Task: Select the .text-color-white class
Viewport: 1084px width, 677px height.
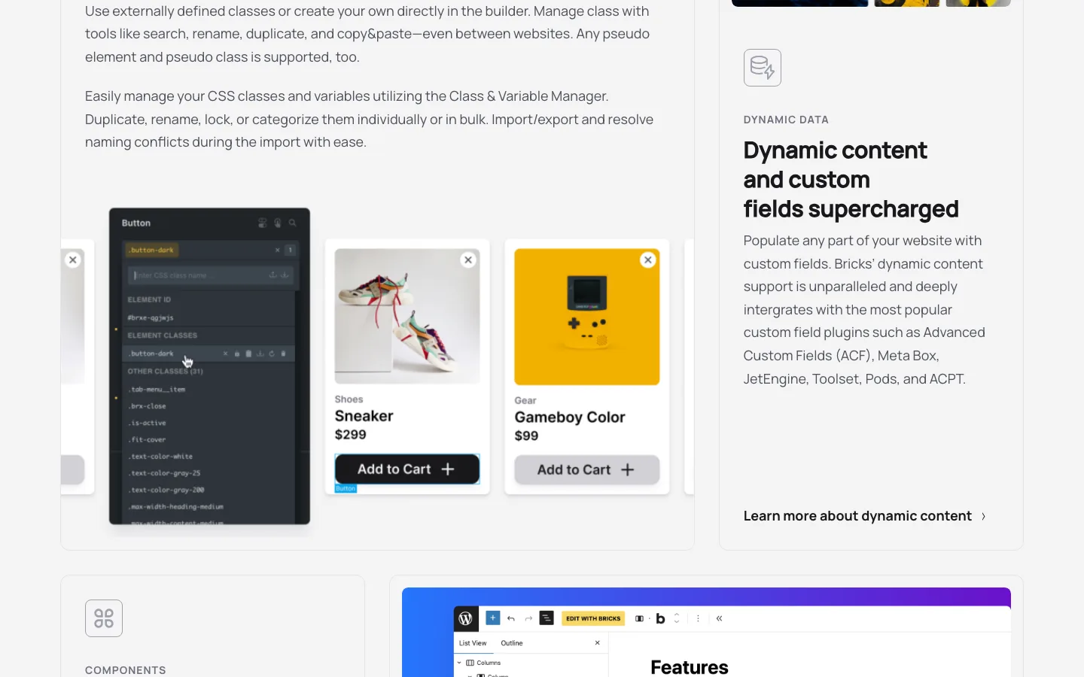Action: [160, 457]
